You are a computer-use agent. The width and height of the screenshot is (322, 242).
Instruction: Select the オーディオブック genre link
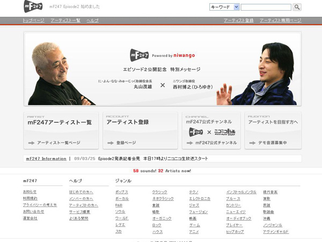239,218
